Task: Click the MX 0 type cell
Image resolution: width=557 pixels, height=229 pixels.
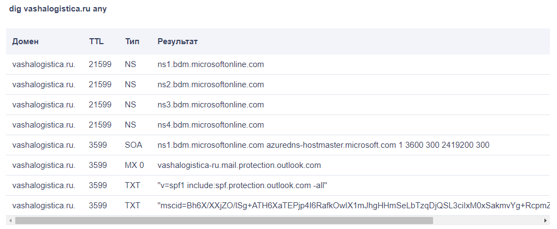Action: (134, 165)
